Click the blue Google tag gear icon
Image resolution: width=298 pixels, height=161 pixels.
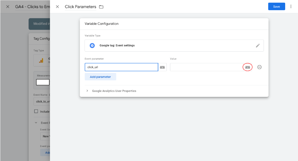click(x=92, y=45)
